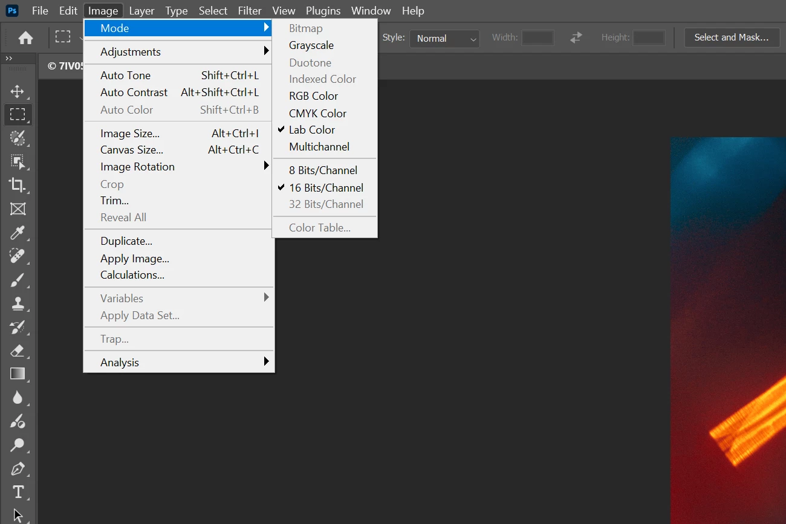Select the Quick Selection tool

pos(18,138)
